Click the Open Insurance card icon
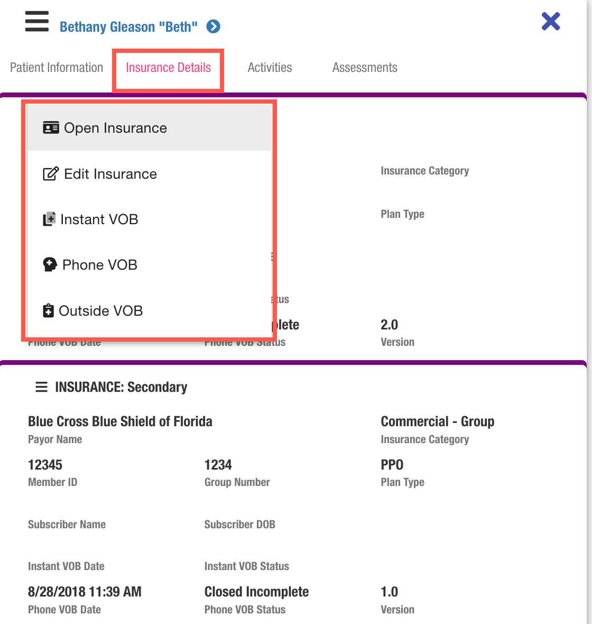Viewport: 592px width, 624px height. click(x=51, y=128)
